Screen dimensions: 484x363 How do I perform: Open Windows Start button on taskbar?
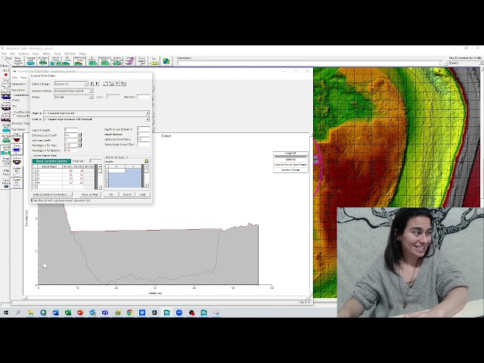(6, 312)
